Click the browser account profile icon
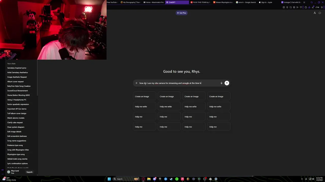Viewport: 325px width, 182px height. coord(309,7)
